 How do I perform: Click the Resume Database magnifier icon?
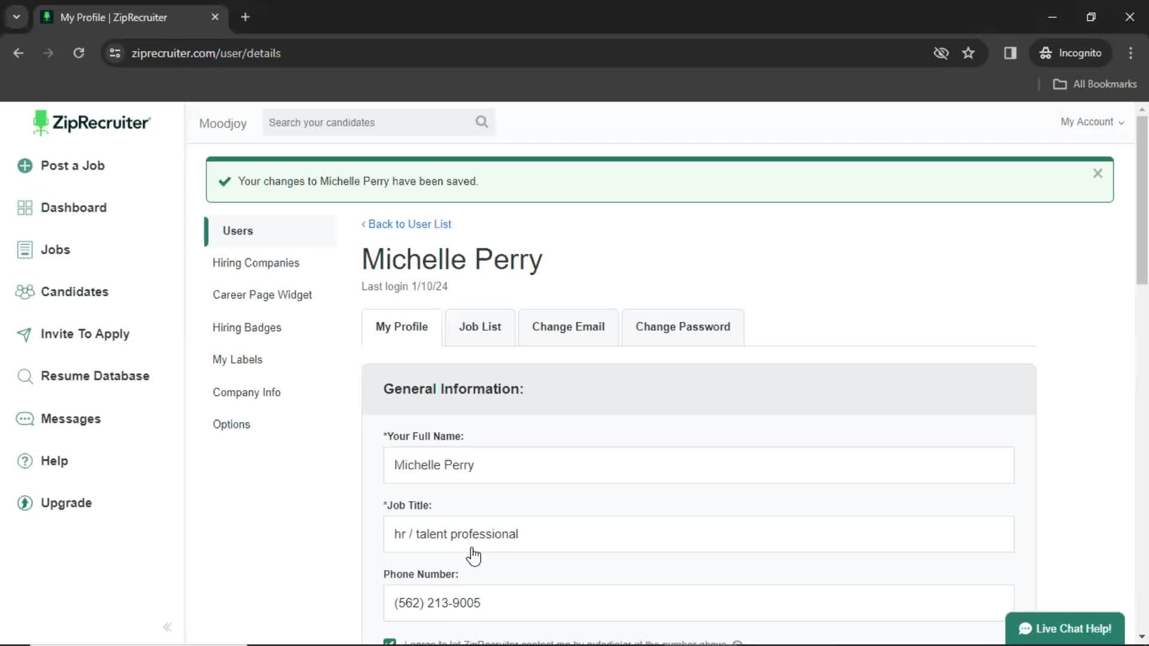(25, 376)
